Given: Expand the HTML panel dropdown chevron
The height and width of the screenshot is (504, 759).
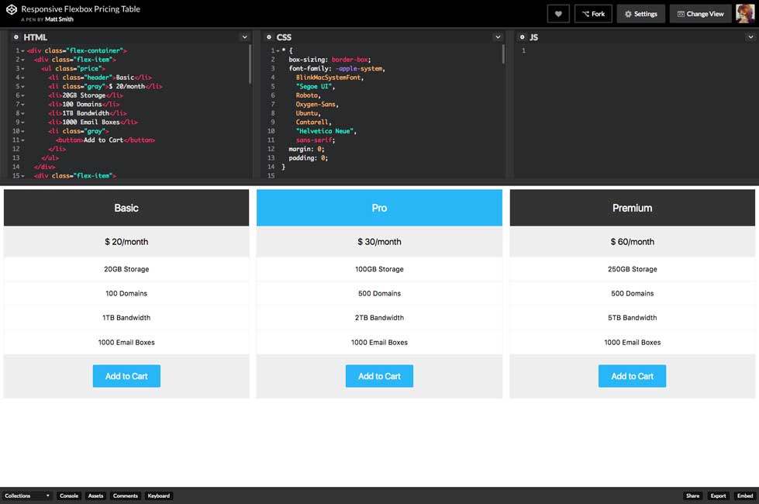Looking at the screenshot, I should coord(245,37).
